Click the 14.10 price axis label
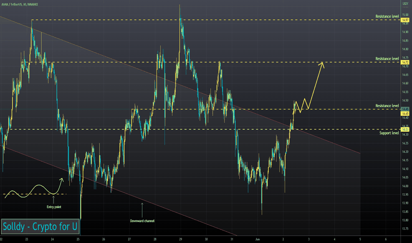 (x=405, y=169)
